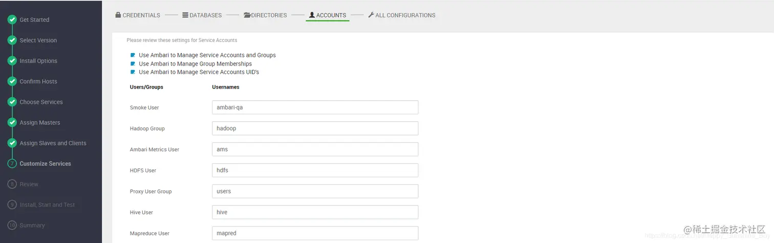This screenshot has height=243, width=774.
Task: Click the step 8 Review circle icon
Action: pos(12,184)
